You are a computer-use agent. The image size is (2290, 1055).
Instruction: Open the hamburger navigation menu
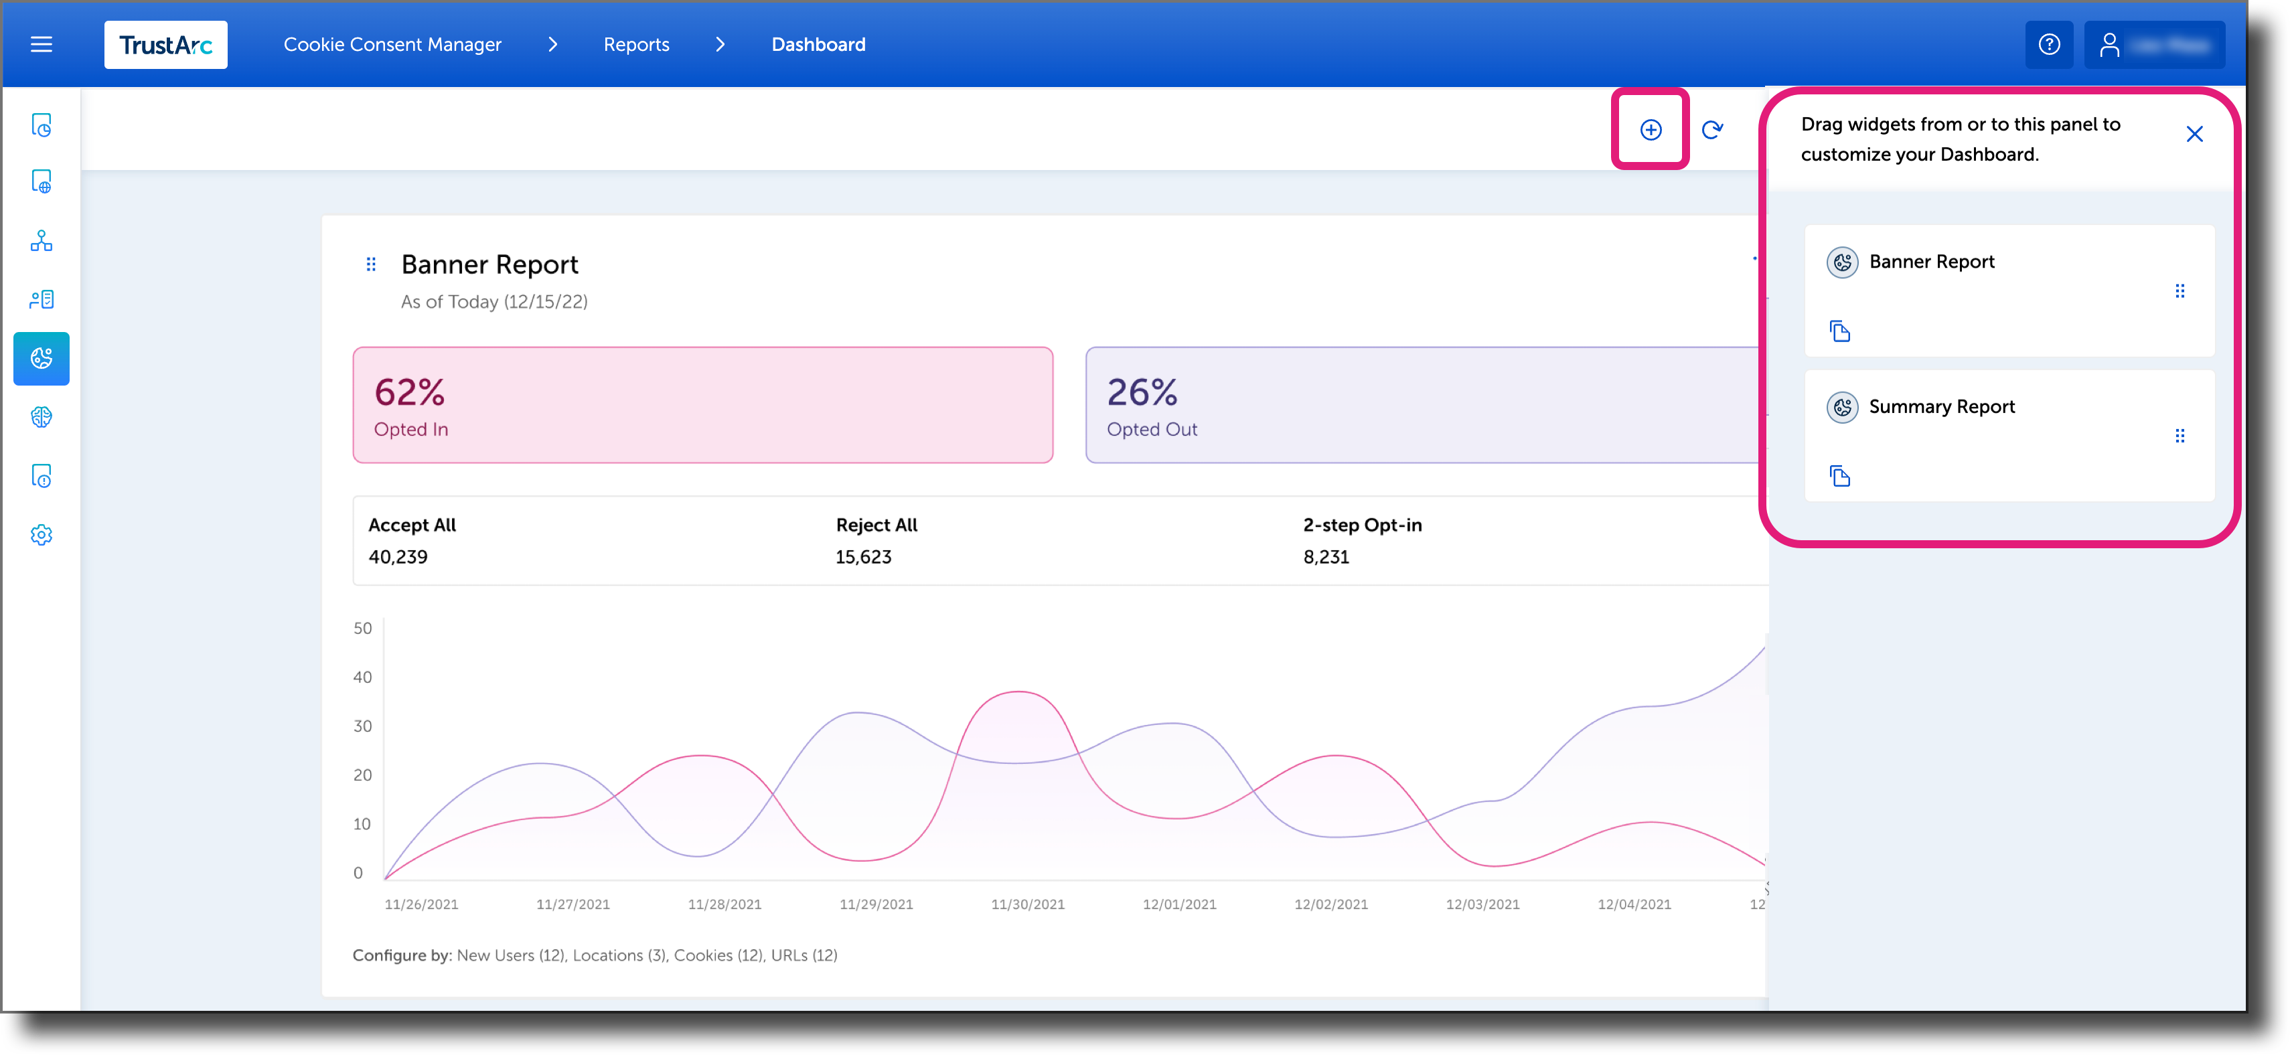41,44
